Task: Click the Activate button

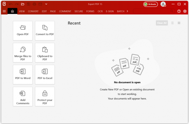Action: point(150,4)
